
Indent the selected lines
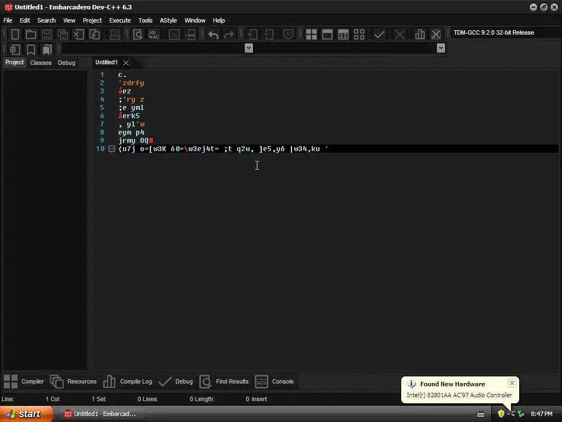point(252,35)
